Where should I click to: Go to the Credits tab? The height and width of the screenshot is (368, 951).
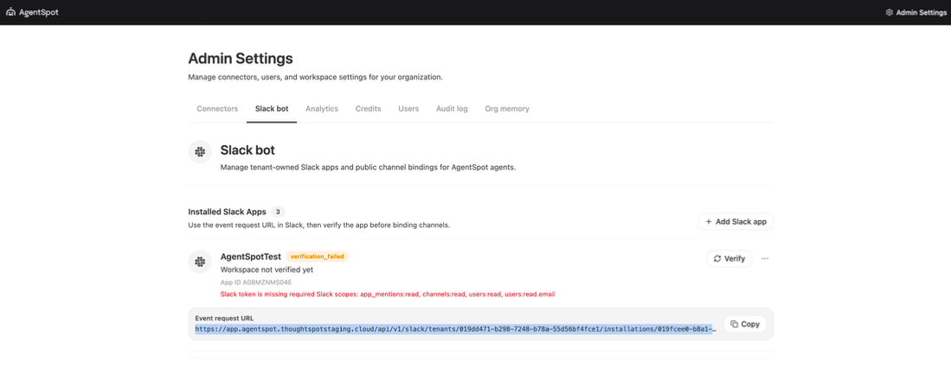[x=368, y=109]
